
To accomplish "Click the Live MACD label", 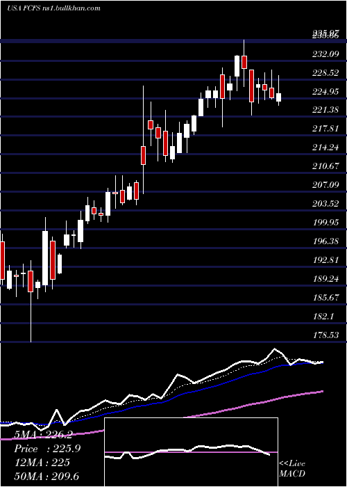I will point(292,468).
